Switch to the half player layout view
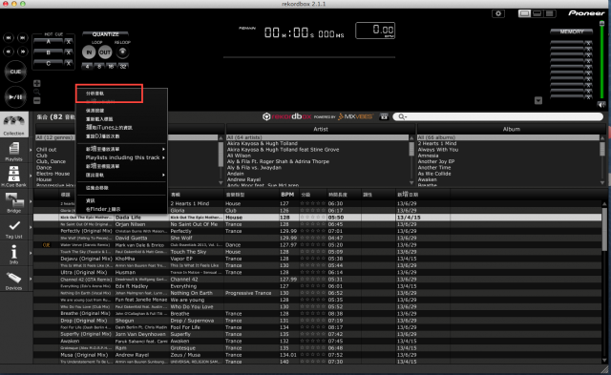The image size is (611, 375). click(x=537, y=13)
